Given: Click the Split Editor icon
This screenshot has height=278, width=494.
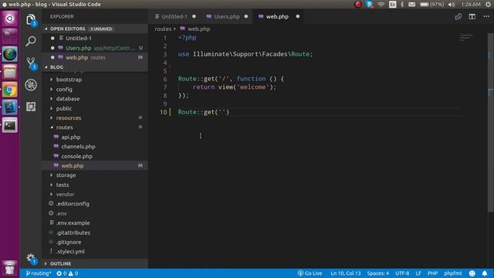Looking at the screenshot, I should tap(472, 16).
